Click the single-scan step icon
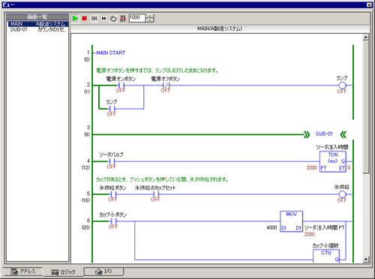 [x=94, y=19]
